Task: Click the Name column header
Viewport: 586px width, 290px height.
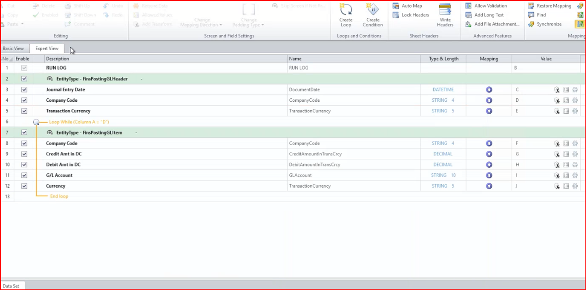Action: (x=354, y=59)
